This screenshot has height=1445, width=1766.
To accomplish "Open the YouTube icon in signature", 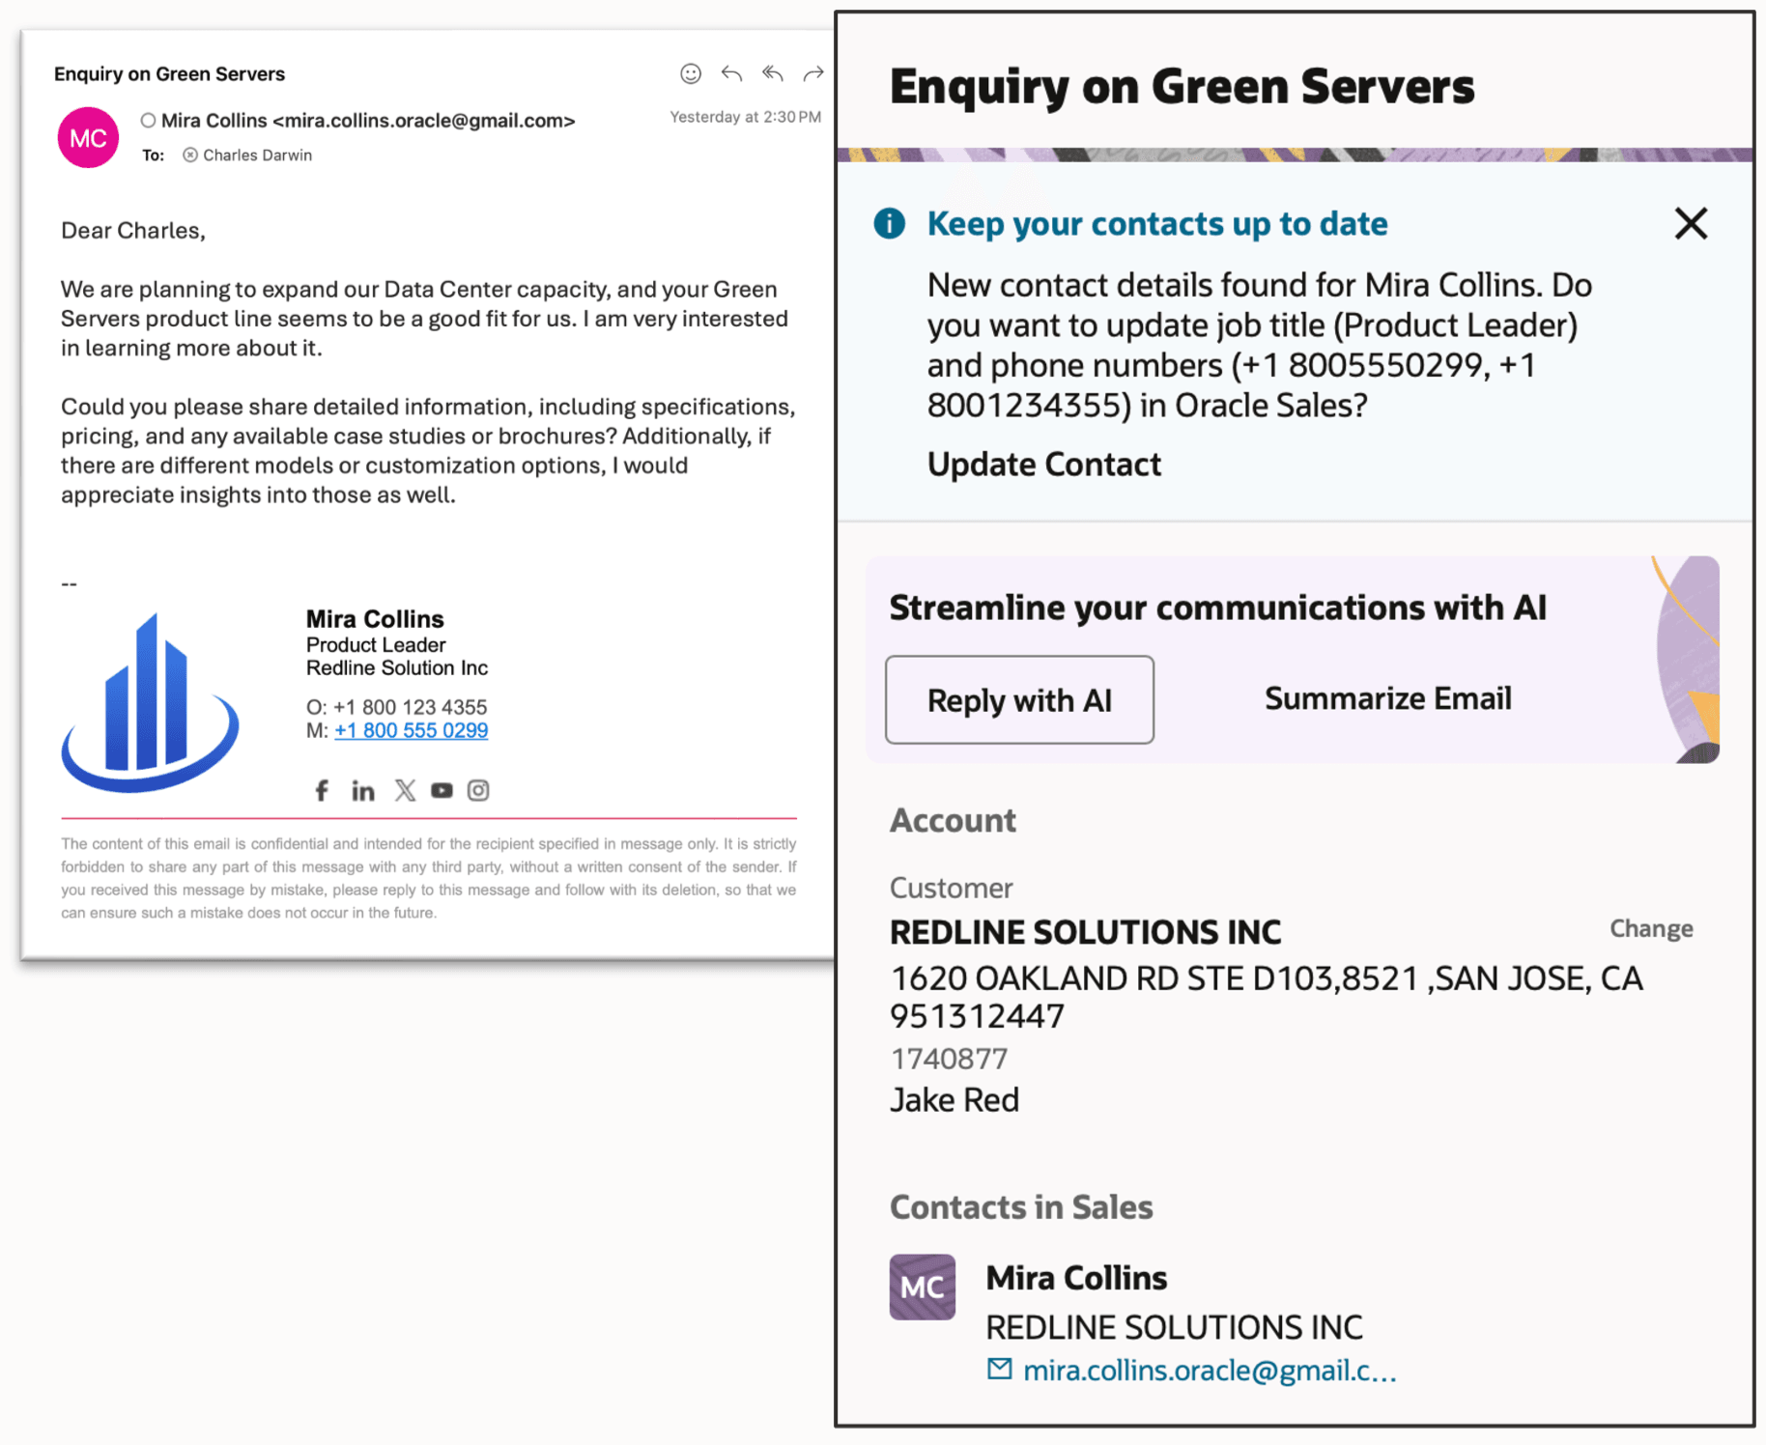I will pos(441,790).
